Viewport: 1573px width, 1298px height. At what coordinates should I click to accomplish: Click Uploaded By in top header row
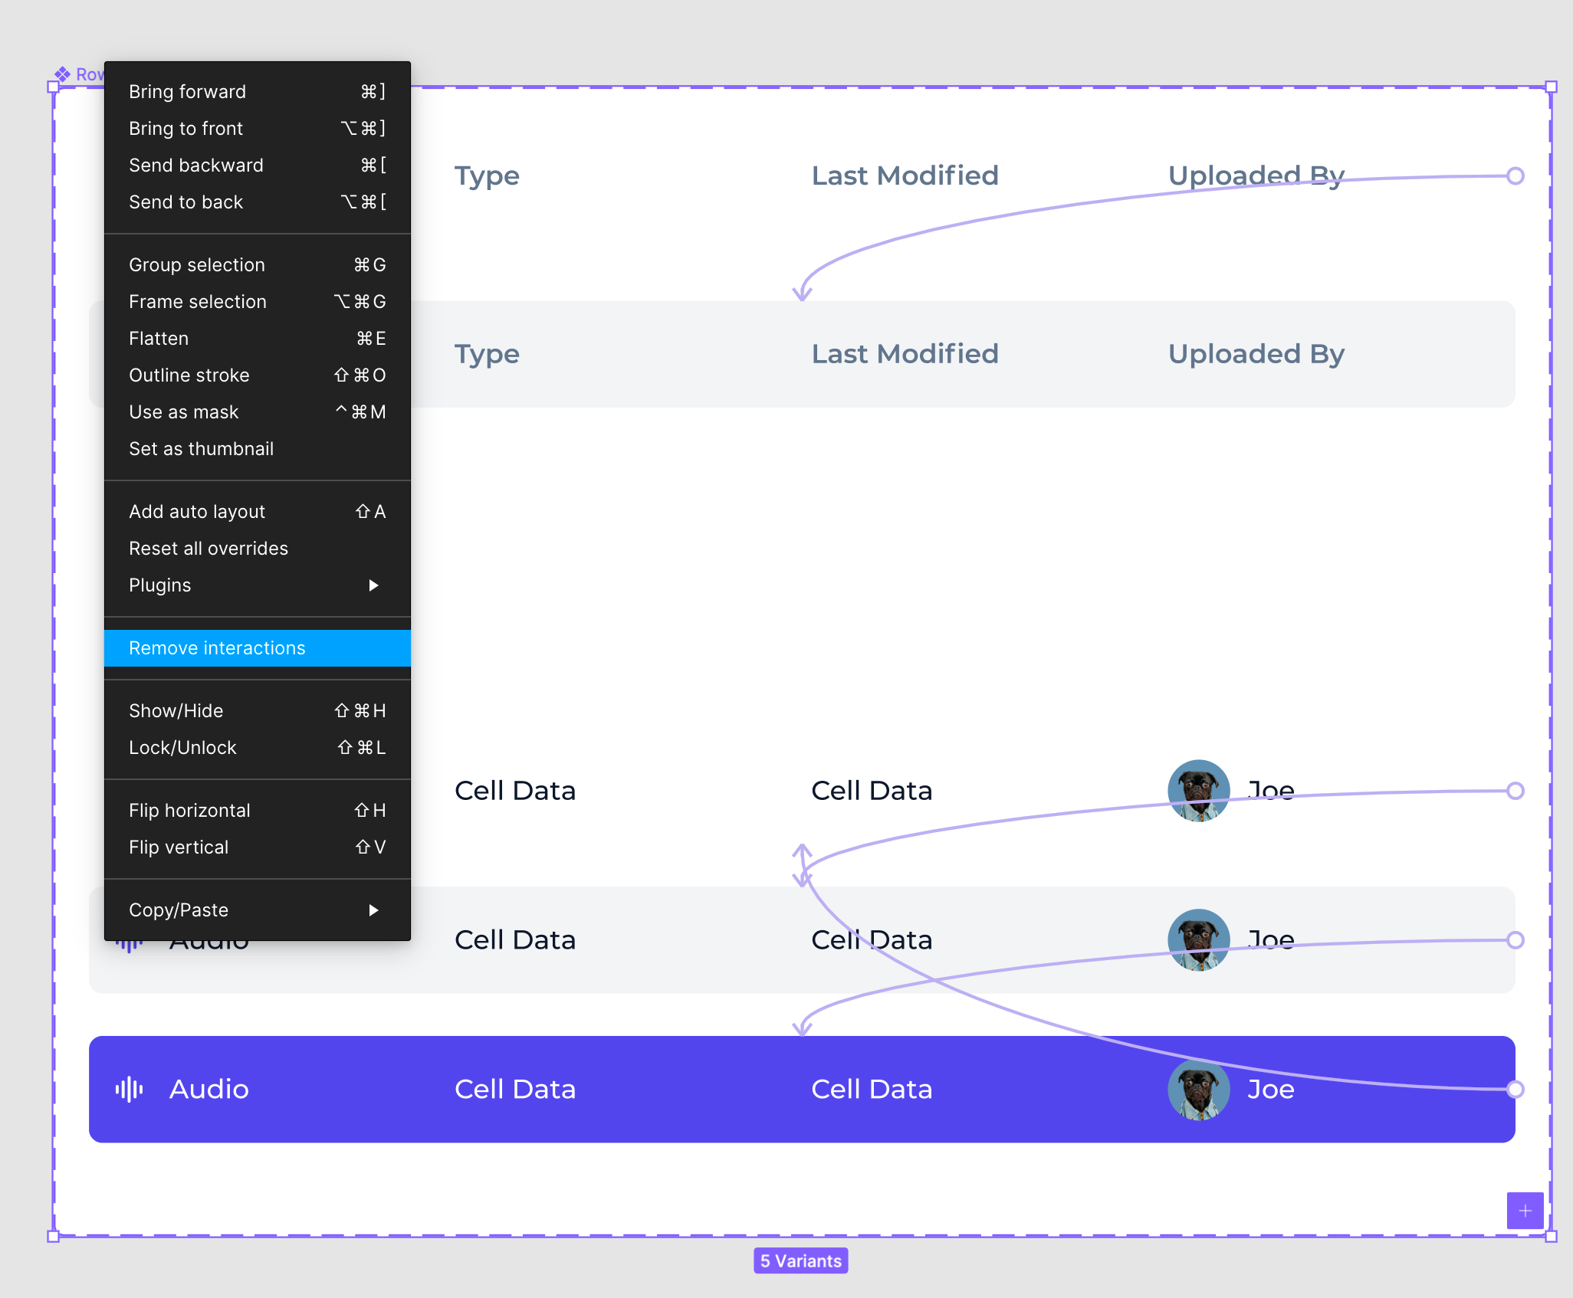click(1256, 176)
